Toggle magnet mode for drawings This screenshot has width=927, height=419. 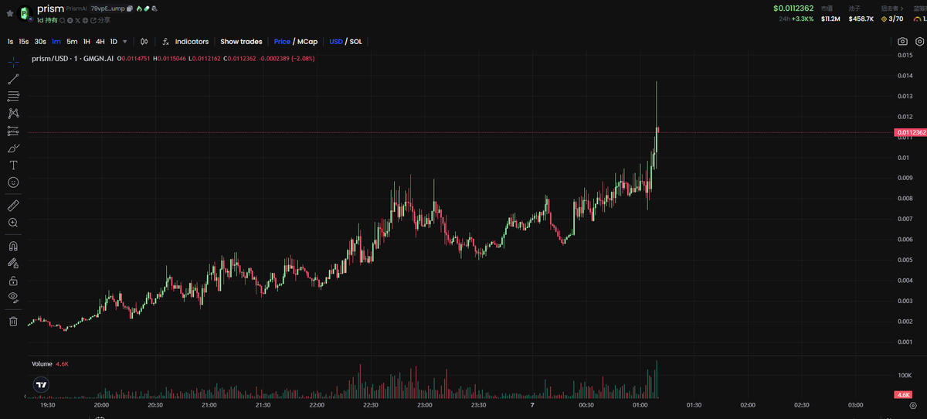(x=13, y=246)
